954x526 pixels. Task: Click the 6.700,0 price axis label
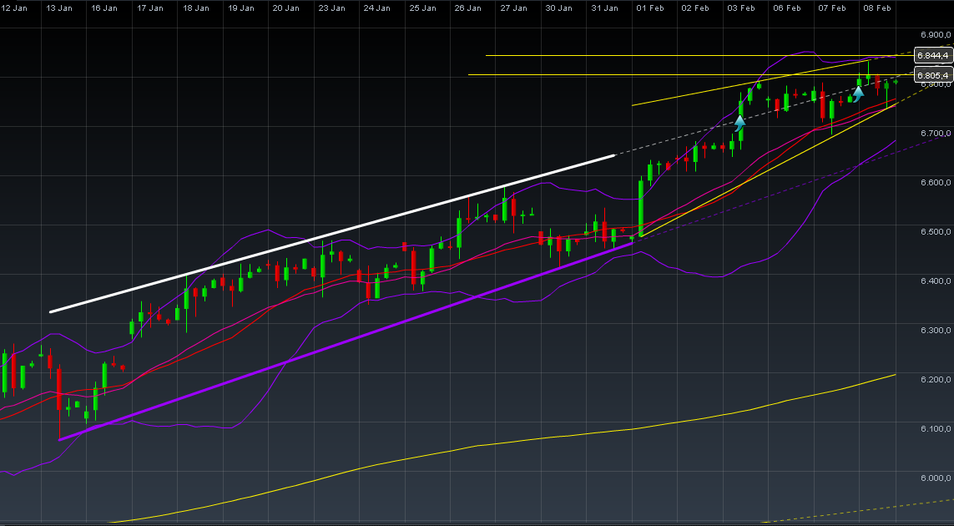pos(936,134)
